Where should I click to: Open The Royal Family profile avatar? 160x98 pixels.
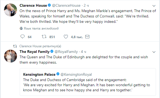[x=11, y=56]
